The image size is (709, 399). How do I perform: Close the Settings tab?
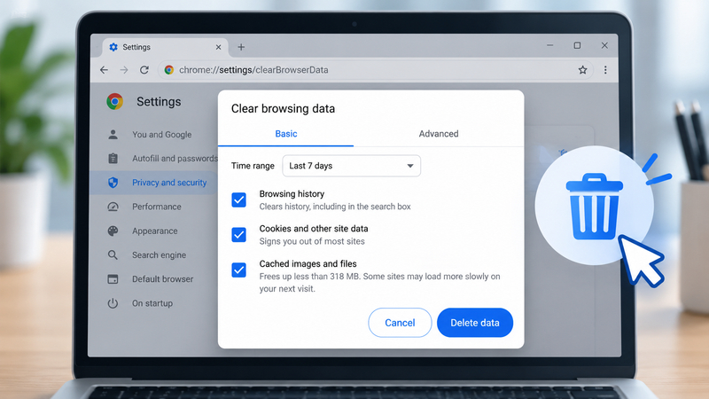pyautogui.click(x=218, y=47)
